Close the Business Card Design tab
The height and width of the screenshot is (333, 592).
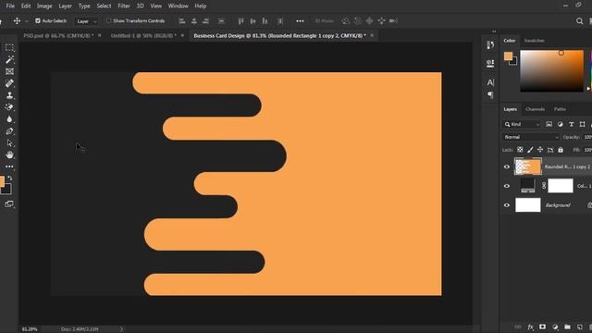[x=372, y=35]
